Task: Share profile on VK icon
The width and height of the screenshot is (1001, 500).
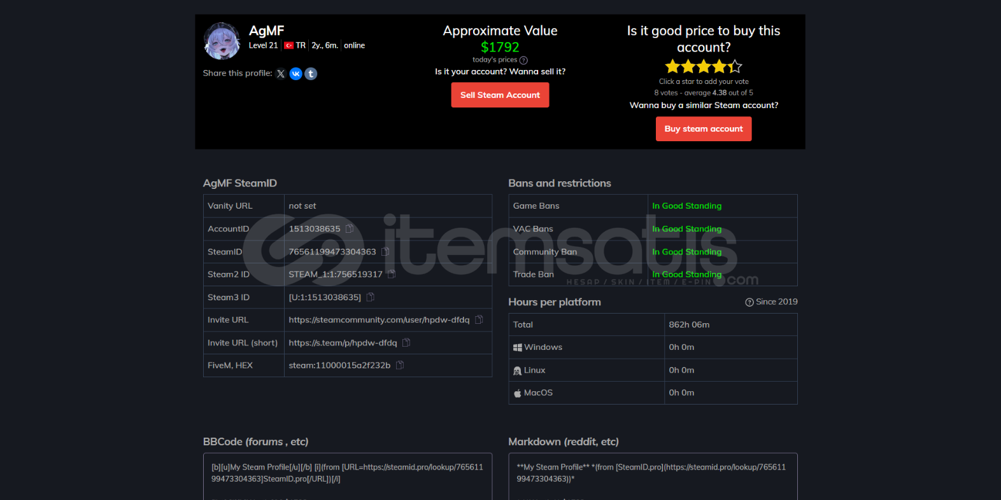Action: [296, 74]
